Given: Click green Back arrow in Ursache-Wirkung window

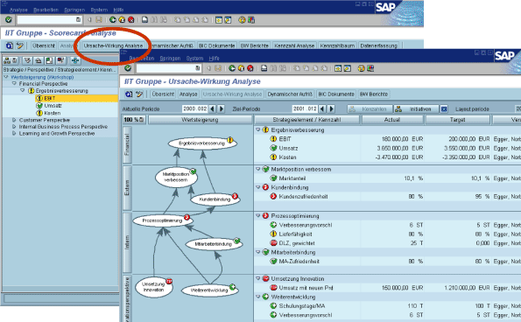Looking at the screenshot, I should pyautogui.click(x=232, y=68).
